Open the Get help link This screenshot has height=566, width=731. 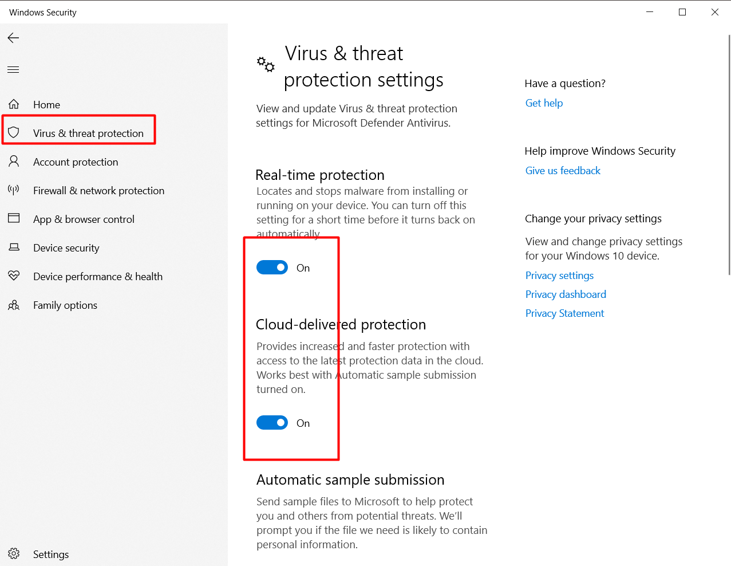pos(544,103)
